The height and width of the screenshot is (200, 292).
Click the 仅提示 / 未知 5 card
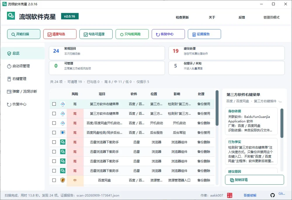[227, 68]
